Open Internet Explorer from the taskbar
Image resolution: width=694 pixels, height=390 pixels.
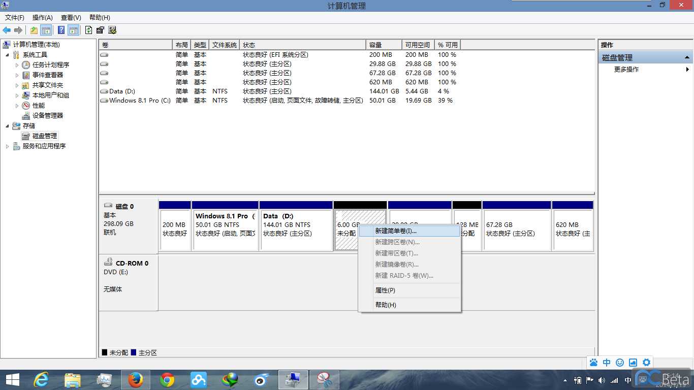click(41, 380)
